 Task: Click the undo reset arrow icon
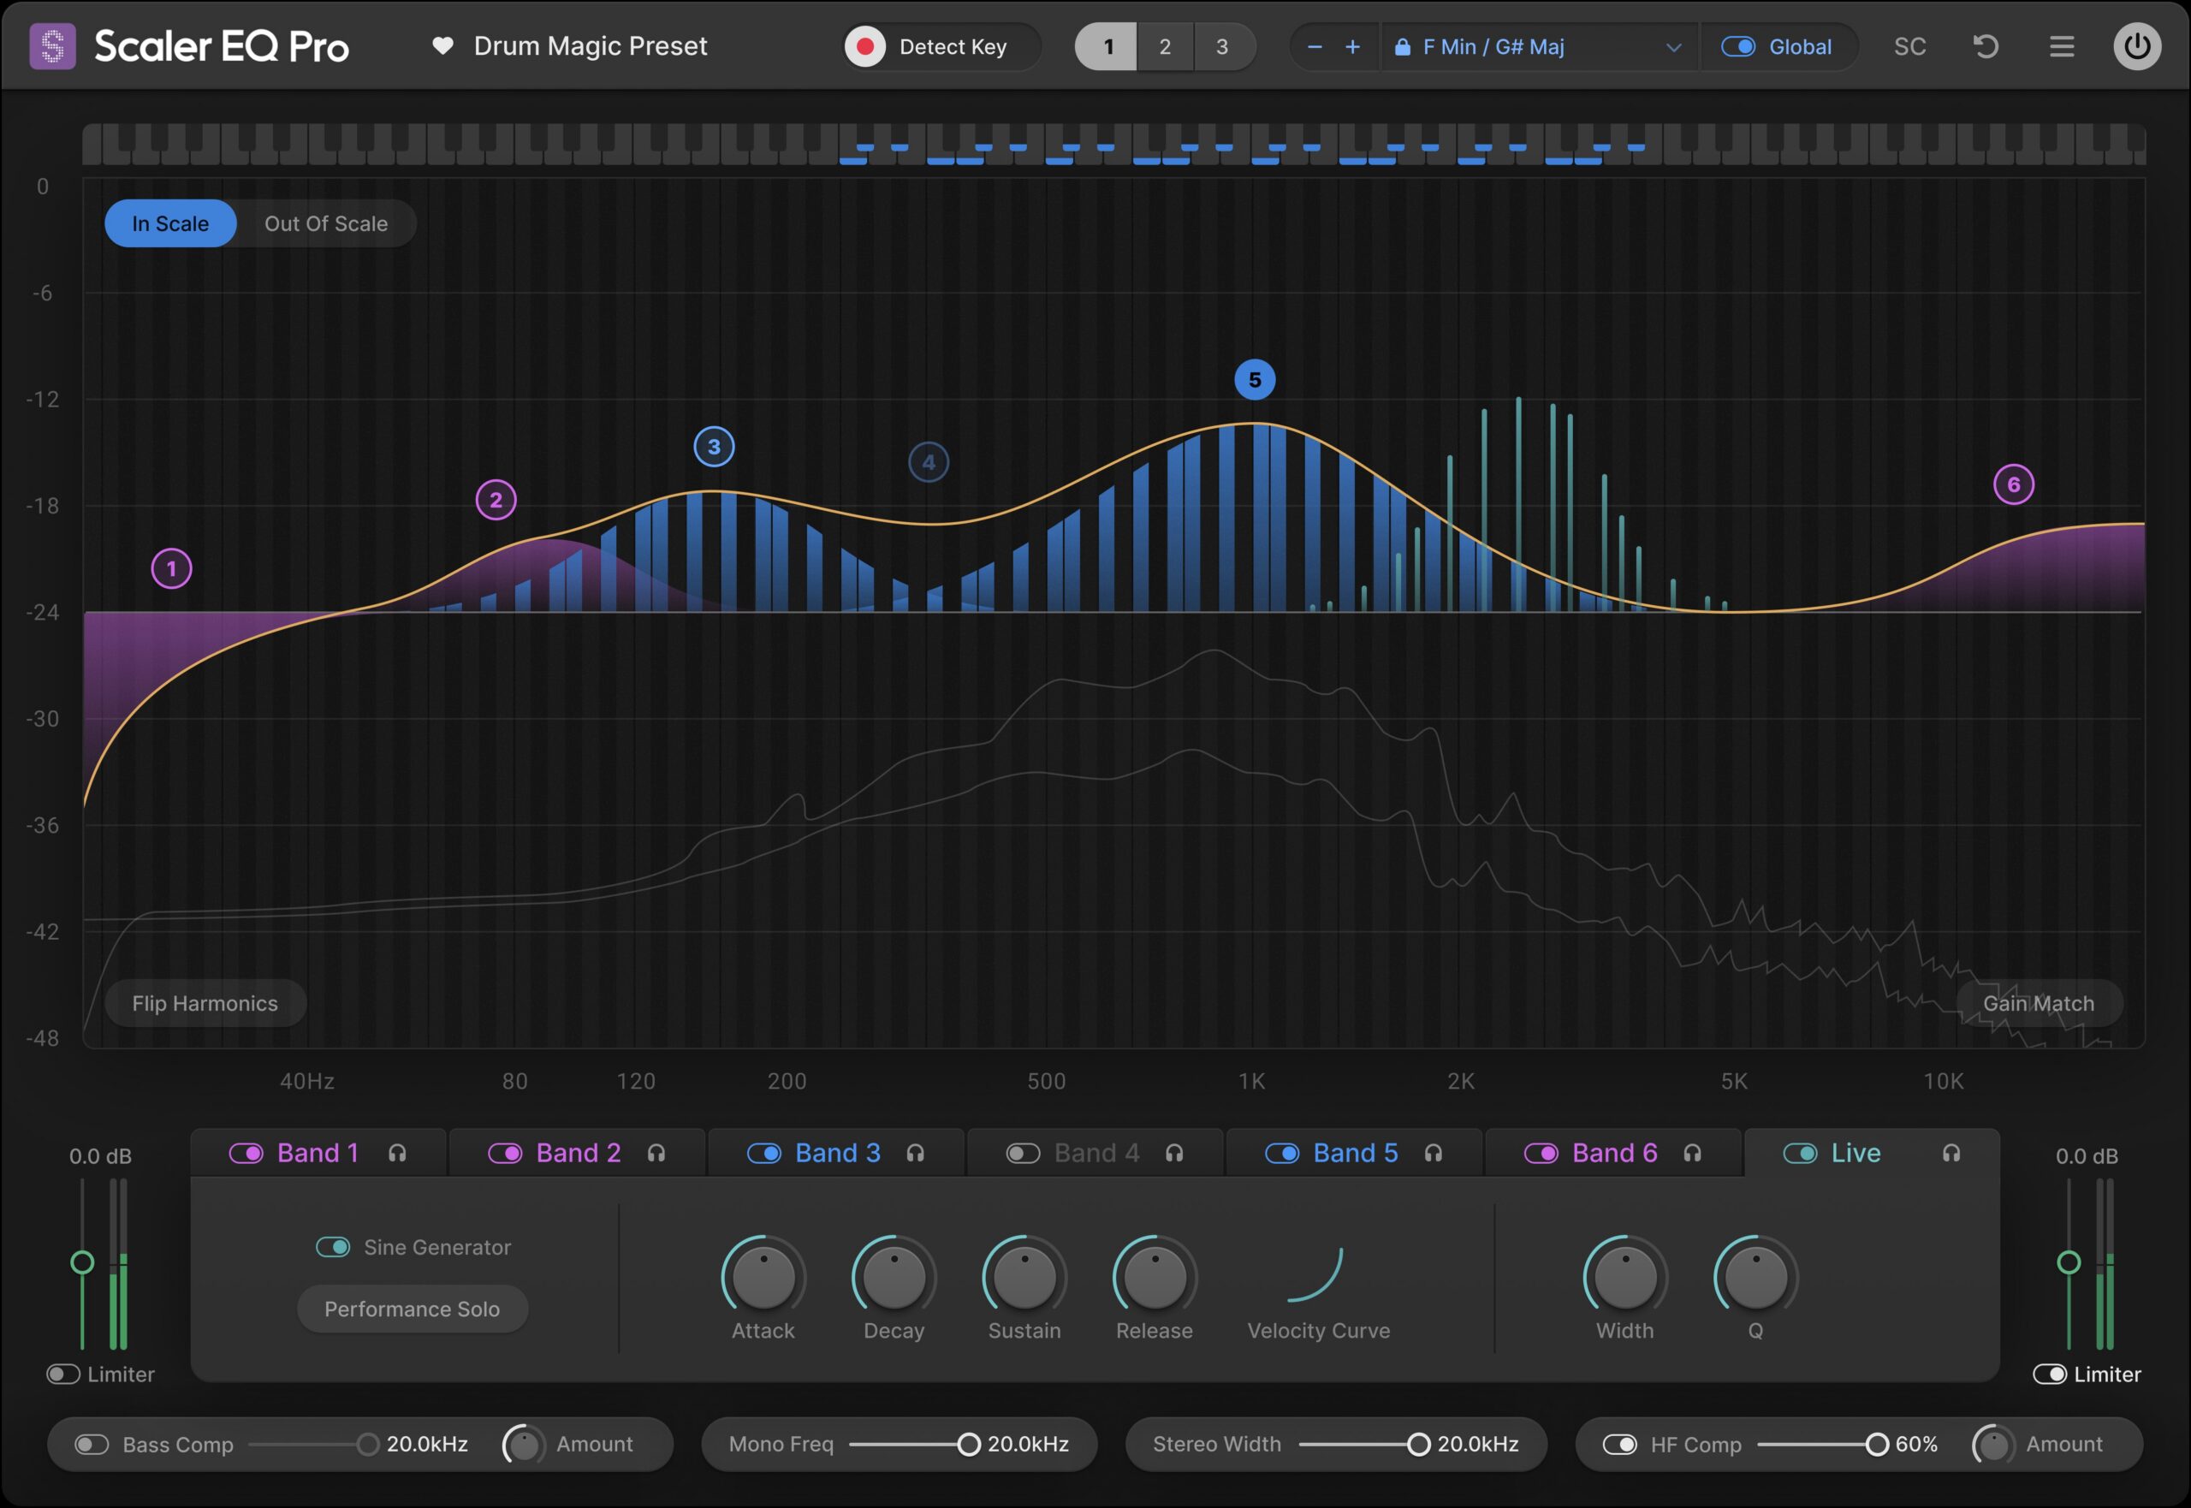1986,46
